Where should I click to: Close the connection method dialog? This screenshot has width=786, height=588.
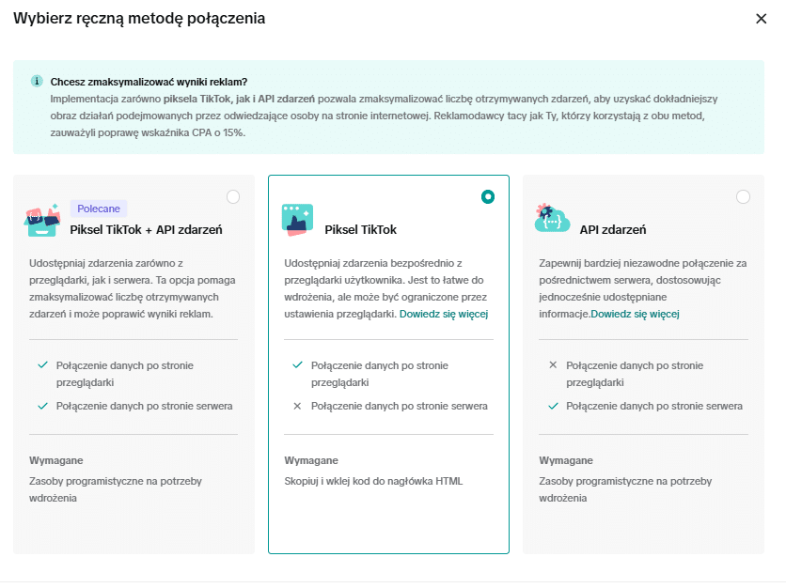(761, 19)
